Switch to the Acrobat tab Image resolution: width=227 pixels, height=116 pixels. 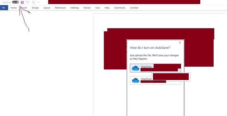coord(134,8)
